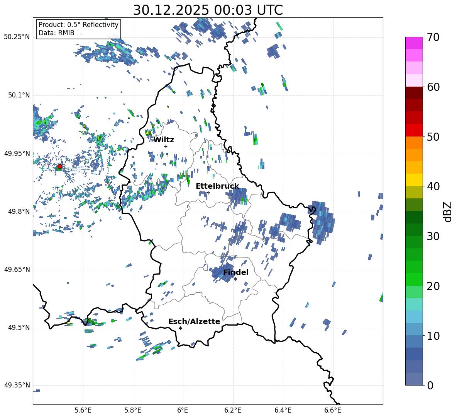Click the 49.5°N latitude label
Image resolution: width=457 pixels, height=418 pixels.
(x=19, y=327)
